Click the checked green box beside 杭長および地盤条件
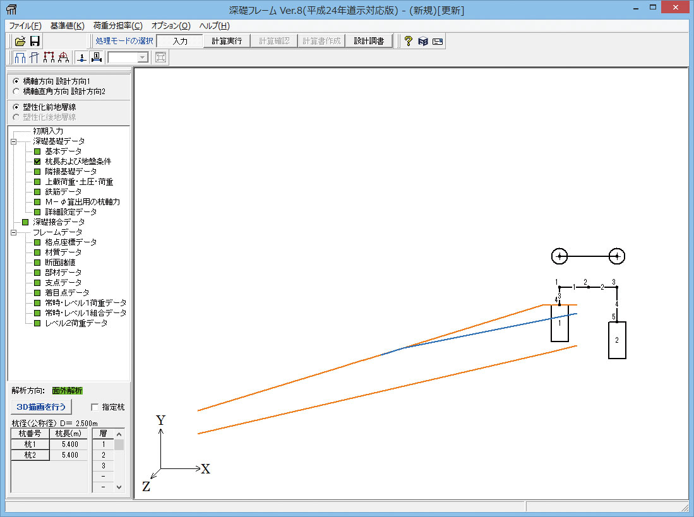The width and height of the screenshot is (694, 517). pyautogui.click(x=37, y=162)
